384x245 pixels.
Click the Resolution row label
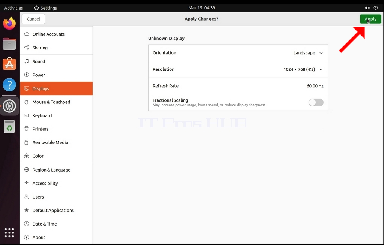click(x=163, y=70)
